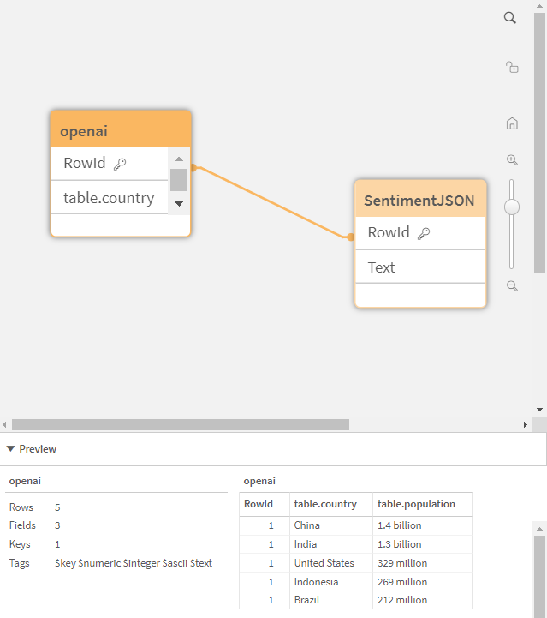
Task: Click the horizontal scrollbar right arrow
Action: coord(526,424)
